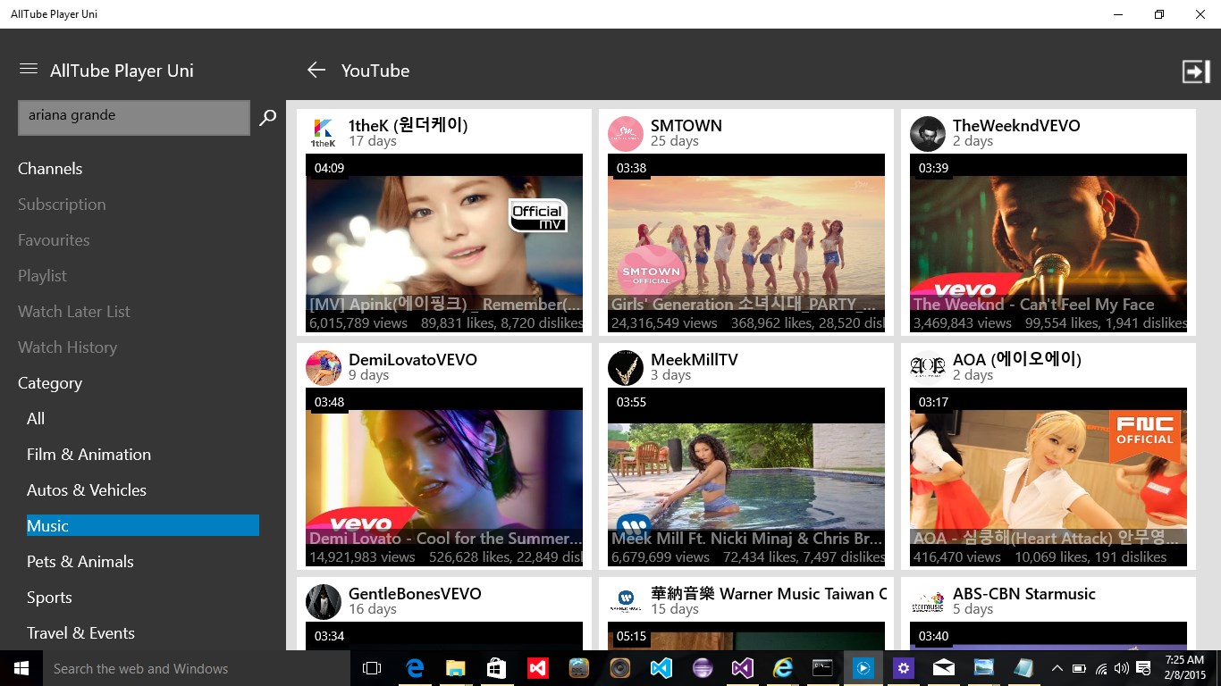This screenshot has width=1221, height=686.
Task: Play the Apink Remember video thumbnail
Action: coord(444,243)
